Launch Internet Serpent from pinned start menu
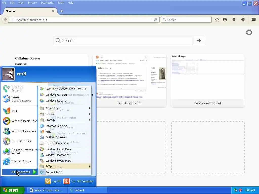 (x=18, y=89)
